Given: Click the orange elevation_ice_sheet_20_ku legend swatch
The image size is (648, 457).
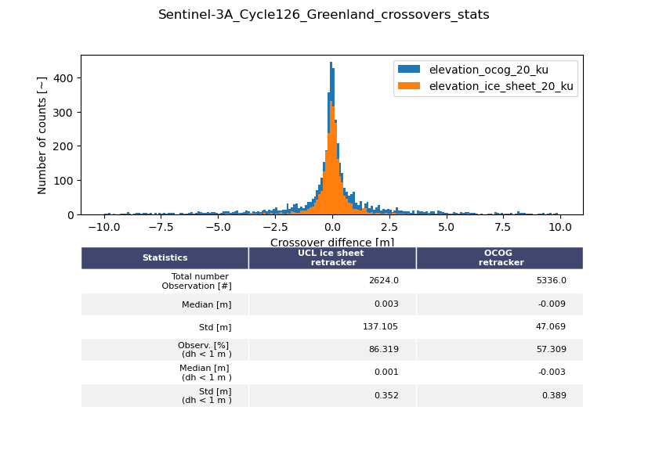Looking at the screenshot, I should point(409,86).
